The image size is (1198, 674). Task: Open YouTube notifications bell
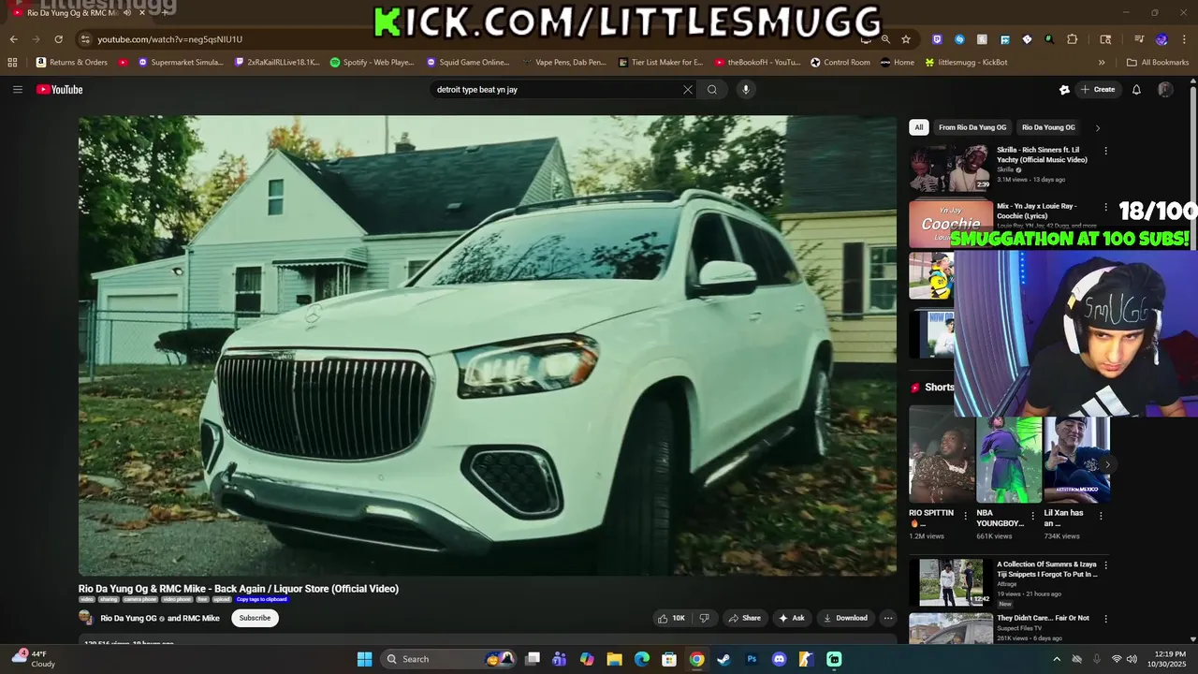coord(1136,90)
